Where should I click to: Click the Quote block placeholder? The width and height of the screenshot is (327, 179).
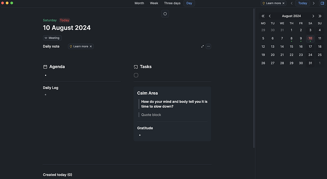pyautogui.click(x=151, y=115)
